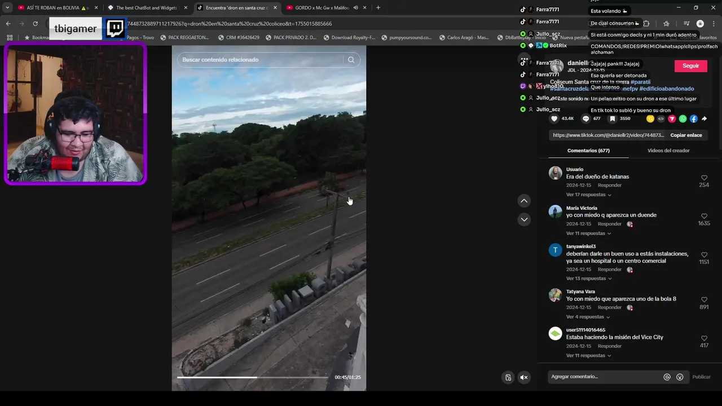Expand 'Ver 17 respuestas' under Usuario comment
The height and width of the screenshot is (406, 722).
589,195
